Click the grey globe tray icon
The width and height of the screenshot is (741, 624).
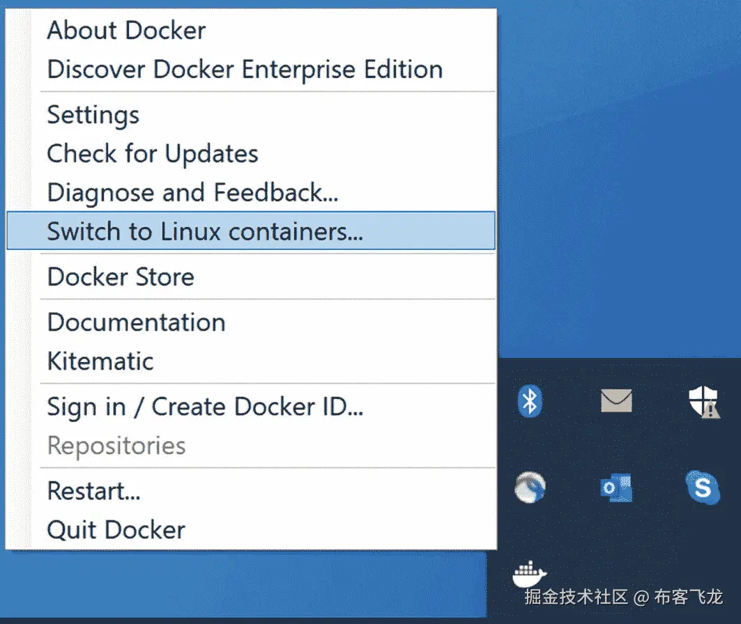coord(530,487)
